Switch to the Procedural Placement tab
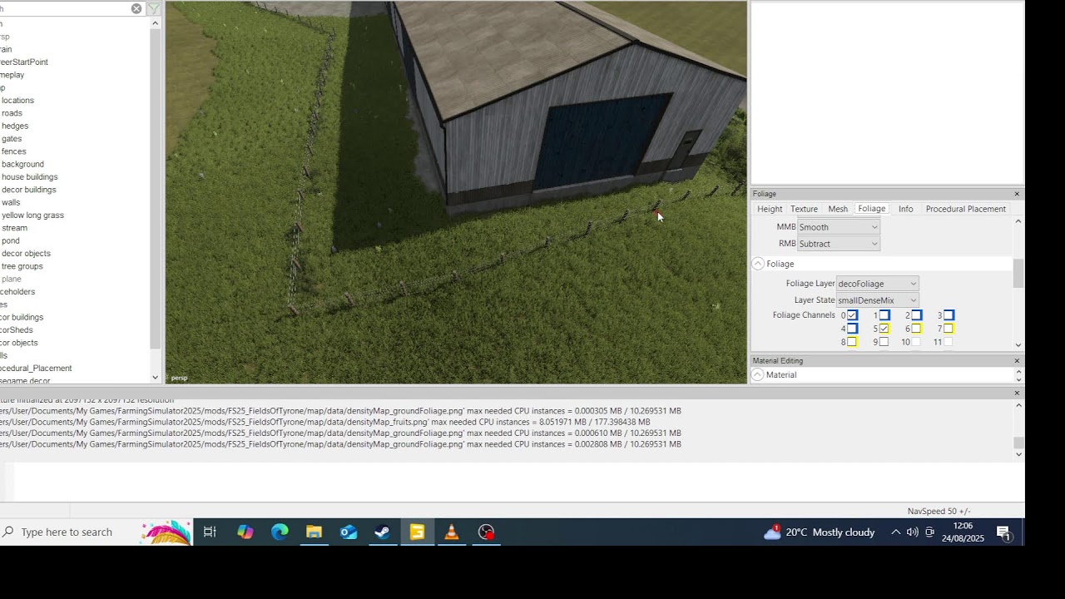The width and height of the screenshot is (1065, 599). (x=965, y=209)
